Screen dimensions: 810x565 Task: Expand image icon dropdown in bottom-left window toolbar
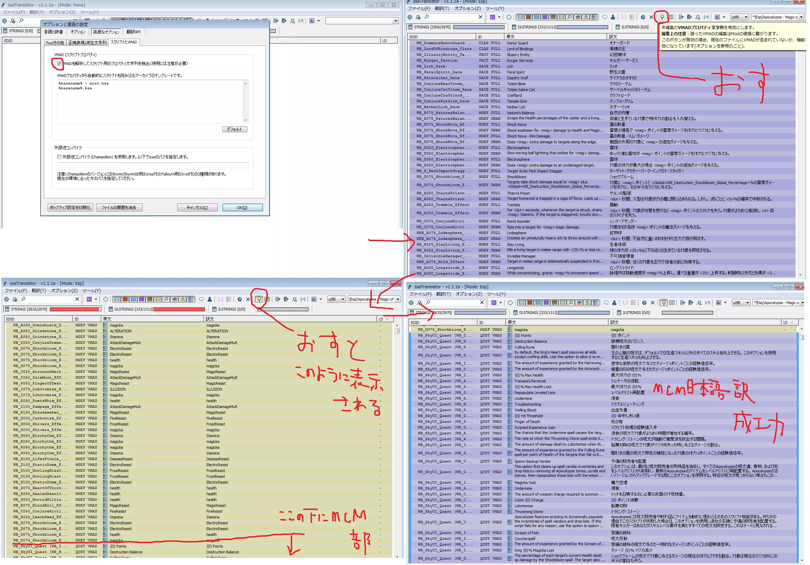click(321, 299)
